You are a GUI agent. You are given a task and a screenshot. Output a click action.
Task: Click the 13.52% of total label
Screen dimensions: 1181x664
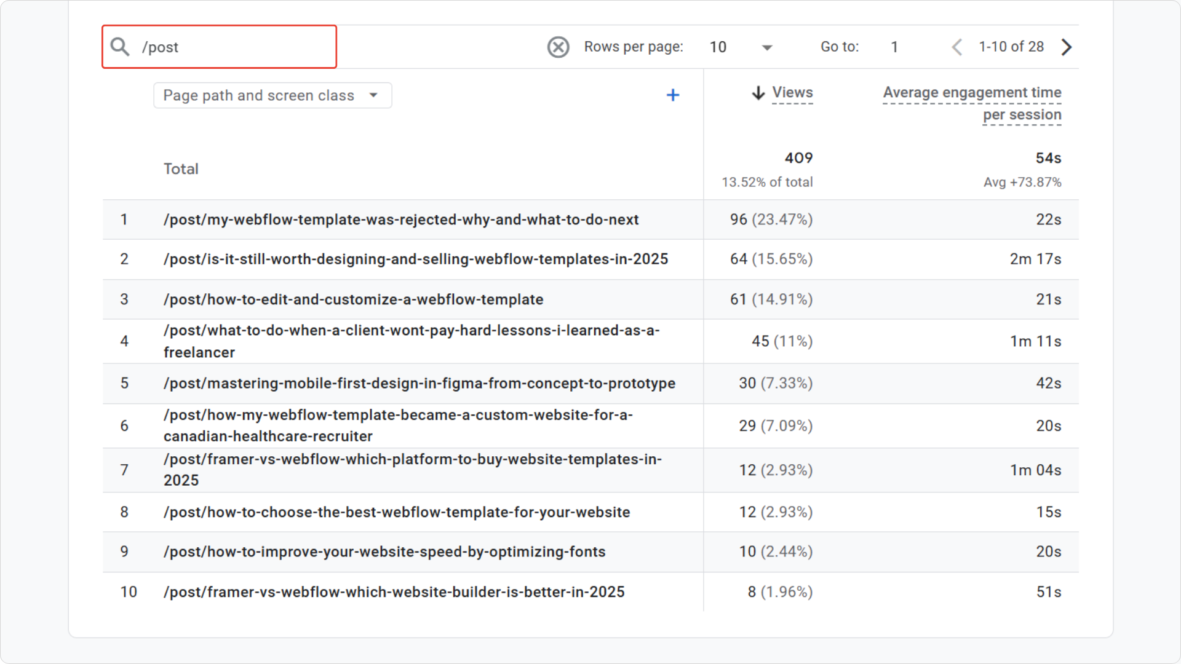[767, 182]
